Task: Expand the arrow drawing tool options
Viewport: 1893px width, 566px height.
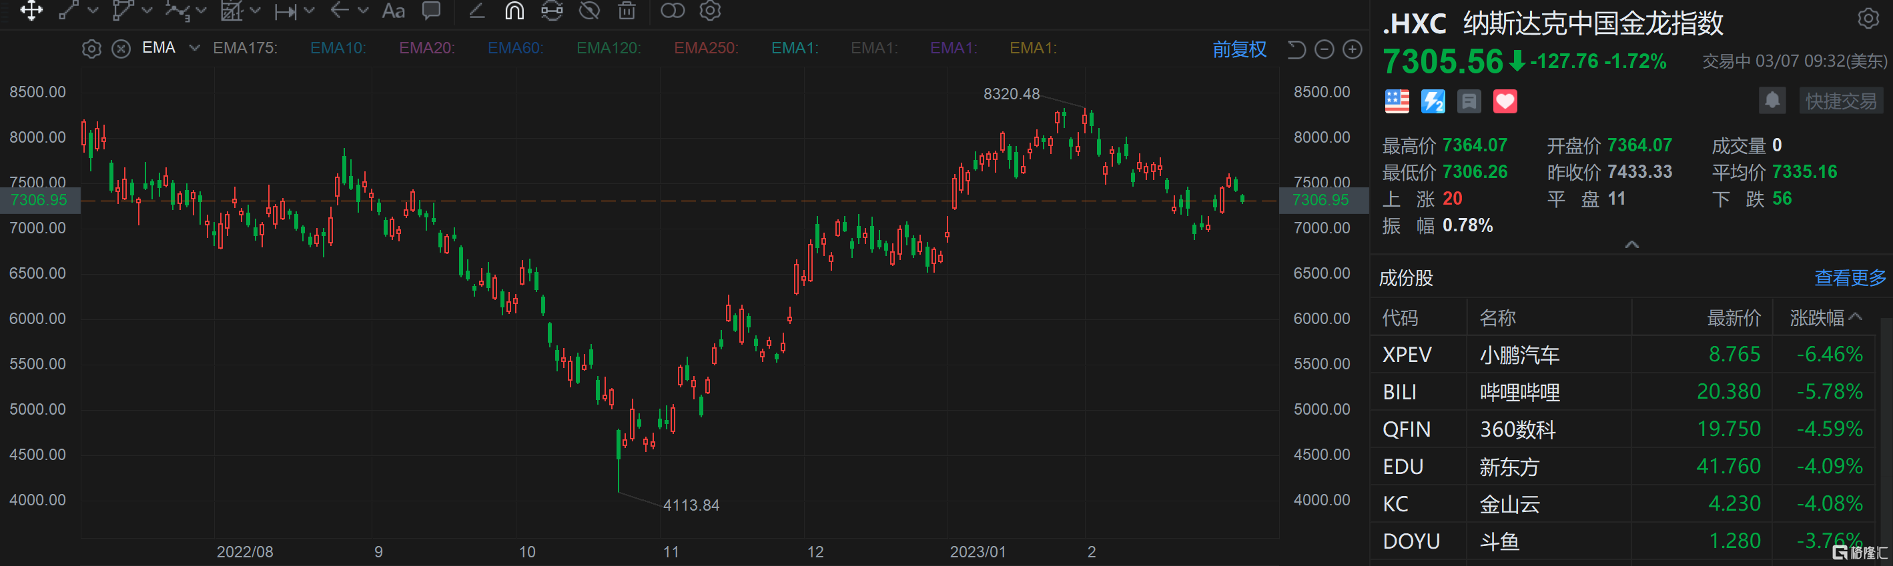Action: (x=363, y=10)
